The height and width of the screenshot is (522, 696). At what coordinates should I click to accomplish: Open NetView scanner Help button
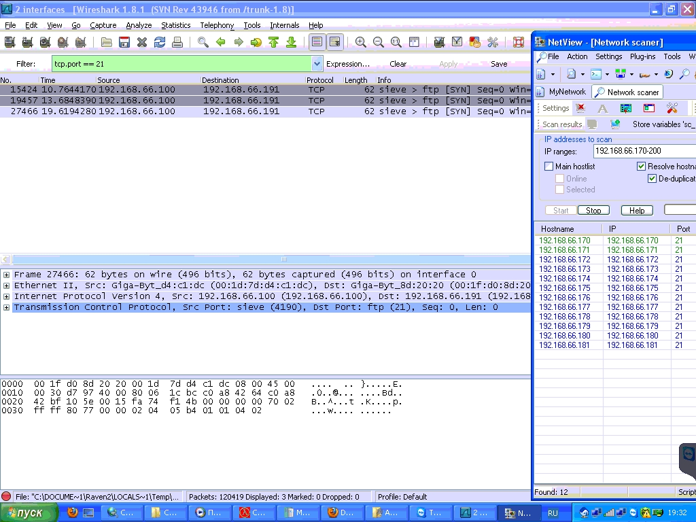[636, 211]
